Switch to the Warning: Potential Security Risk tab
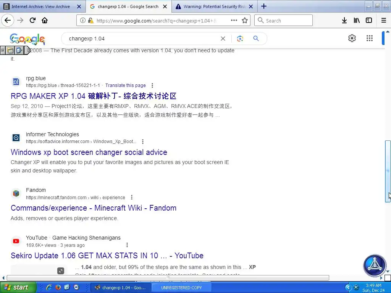Image resolution: width=391 pixels, height=293 pixels. pyautogui.click(x=215, y=6)
